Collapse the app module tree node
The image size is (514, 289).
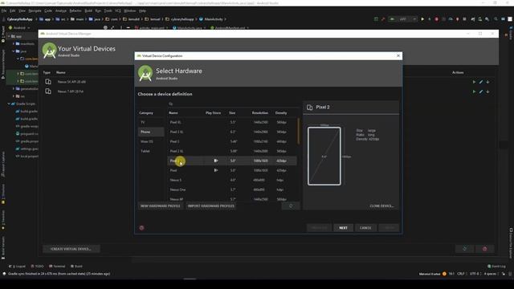click(9, 36)
